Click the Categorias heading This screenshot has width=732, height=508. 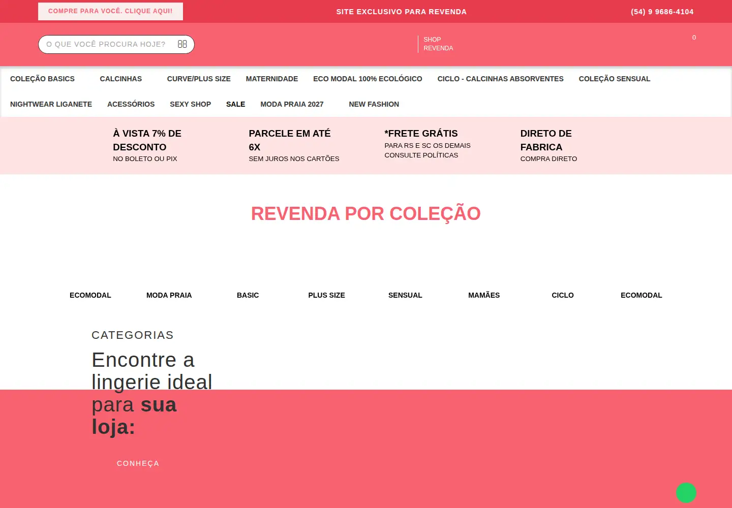133,335
